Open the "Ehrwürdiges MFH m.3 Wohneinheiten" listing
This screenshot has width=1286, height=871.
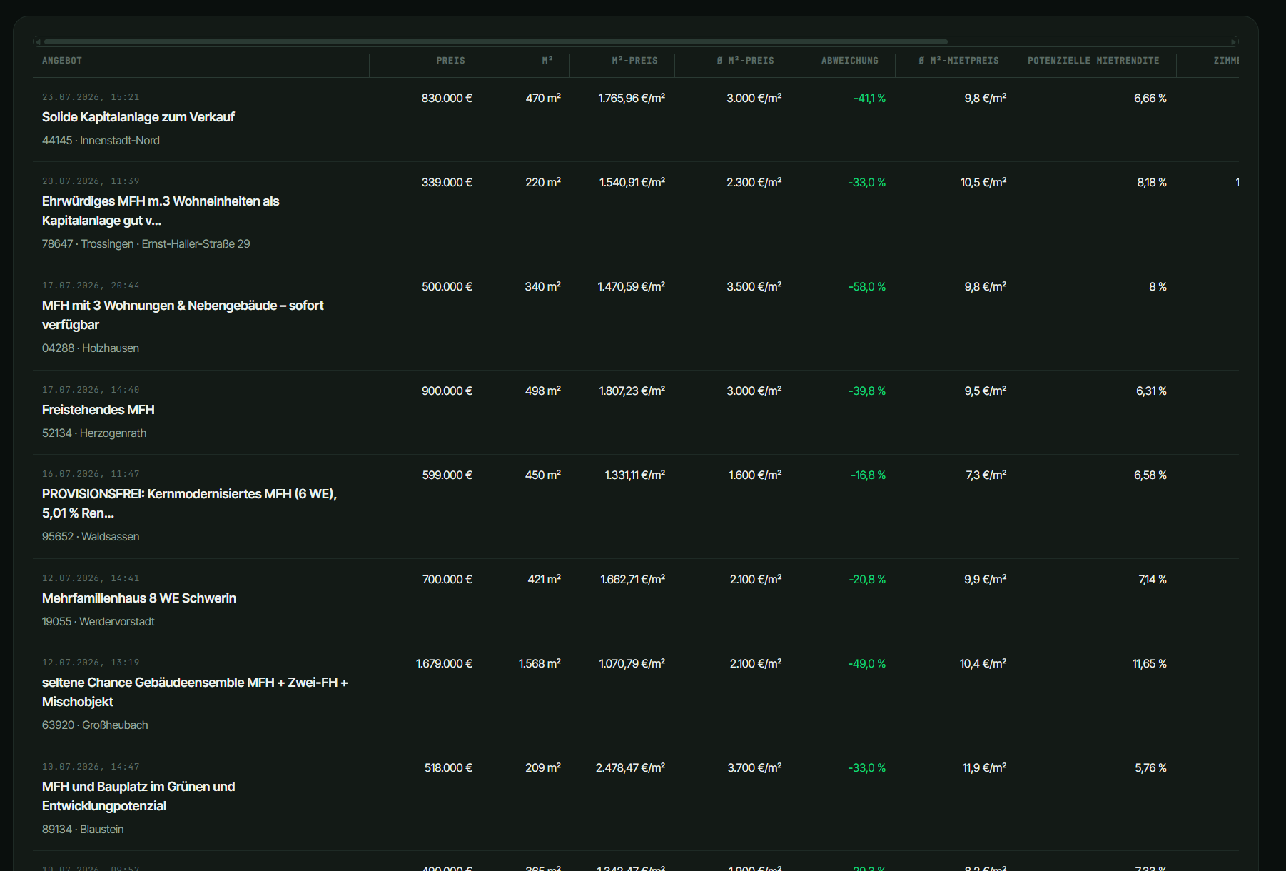(161, 211)
